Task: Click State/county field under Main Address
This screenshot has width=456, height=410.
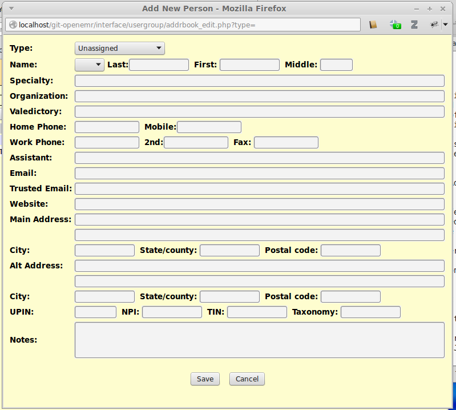Action: (x=230, y=250)
